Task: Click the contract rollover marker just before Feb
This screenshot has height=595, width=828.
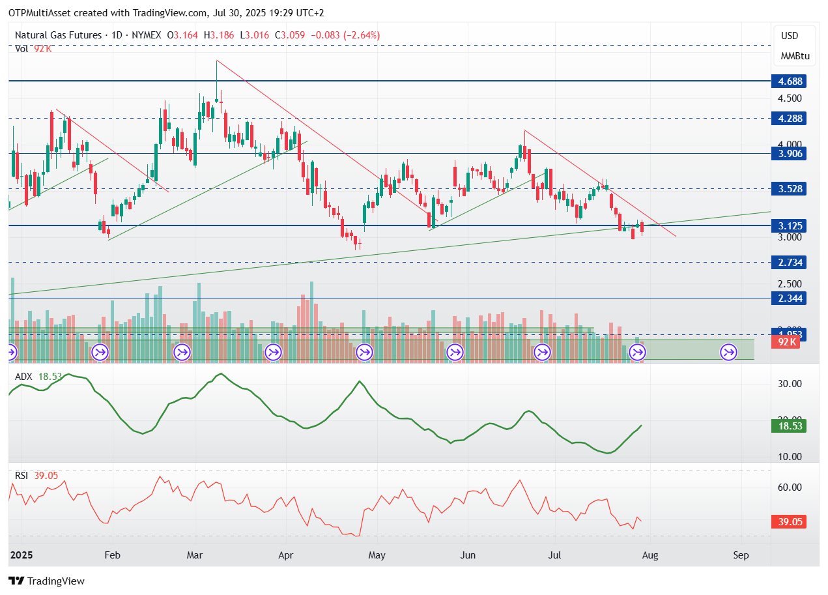Action: [100, 353]
